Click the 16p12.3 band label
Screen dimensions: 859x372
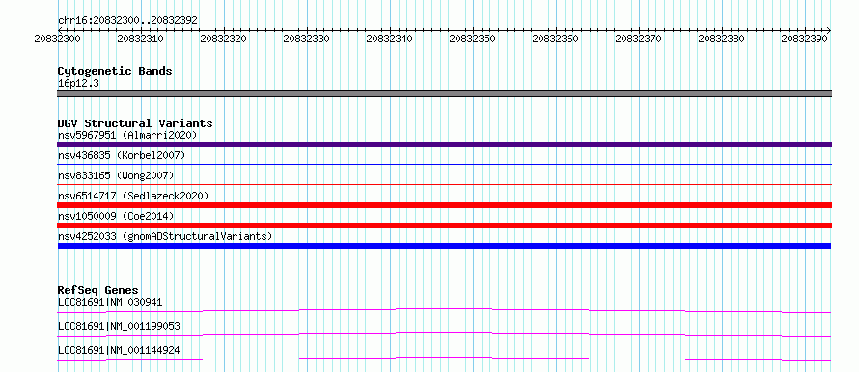point(78,84)
